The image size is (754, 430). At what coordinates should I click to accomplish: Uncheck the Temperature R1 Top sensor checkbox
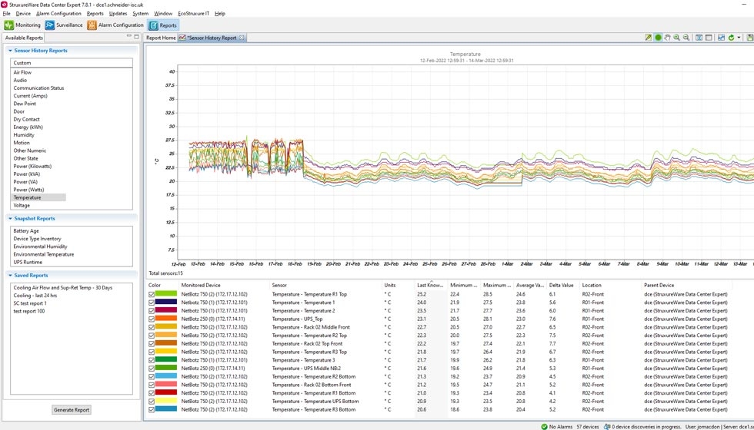tap(152, 294)
